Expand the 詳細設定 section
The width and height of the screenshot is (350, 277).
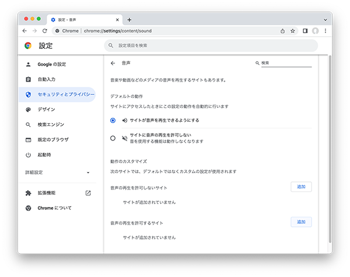(57, 173)
